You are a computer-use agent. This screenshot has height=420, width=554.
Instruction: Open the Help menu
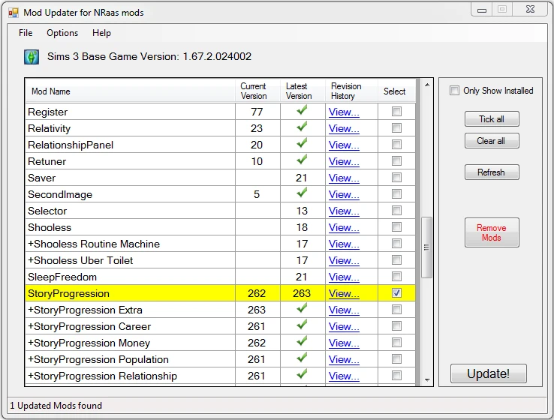coord(101,33)
